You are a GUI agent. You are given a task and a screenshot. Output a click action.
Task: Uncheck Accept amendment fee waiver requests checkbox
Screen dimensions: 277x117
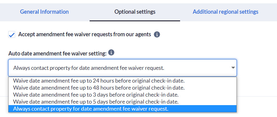point(12,34)
